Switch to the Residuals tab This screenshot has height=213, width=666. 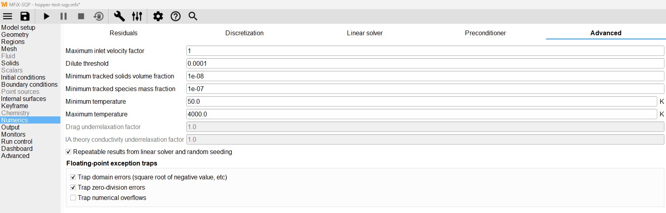124,33
